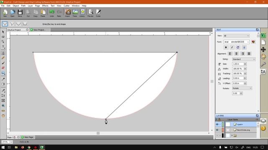This screenshot has width=268, height=150.
Task: Open the move arrows sidebar icon
Action: pyautogui.click(x=263, y=50)
